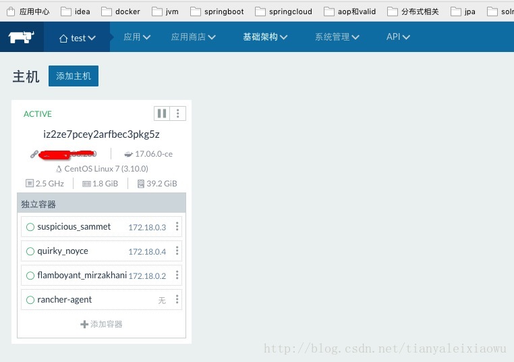Click the 39.2 GiB disk icon

click(141, 184)
